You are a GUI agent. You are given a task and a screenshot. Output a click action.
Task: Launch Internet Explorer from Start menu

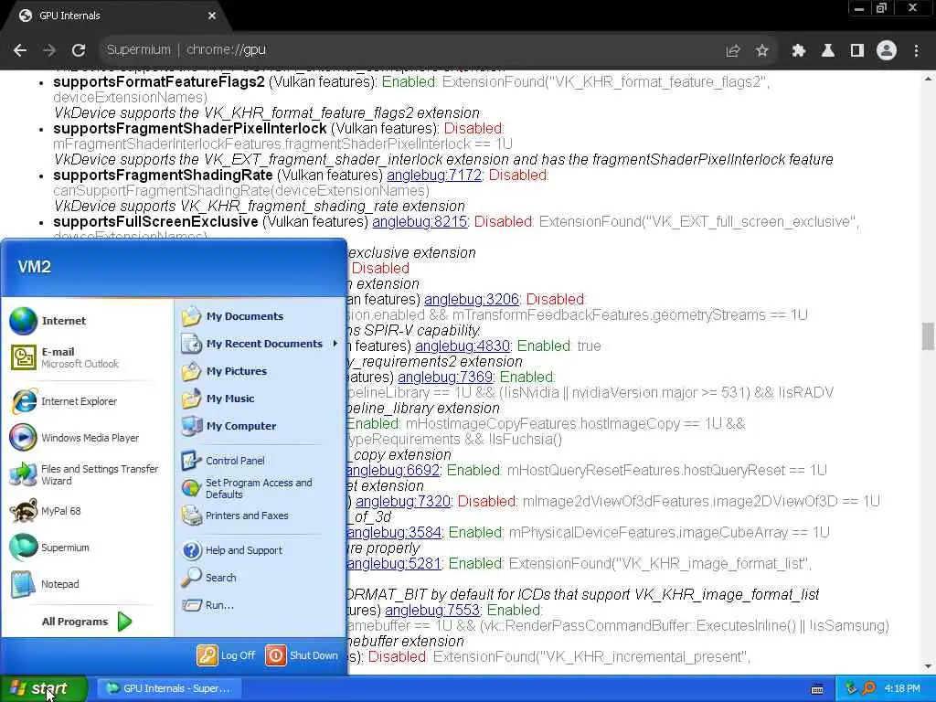pos(87,401)
